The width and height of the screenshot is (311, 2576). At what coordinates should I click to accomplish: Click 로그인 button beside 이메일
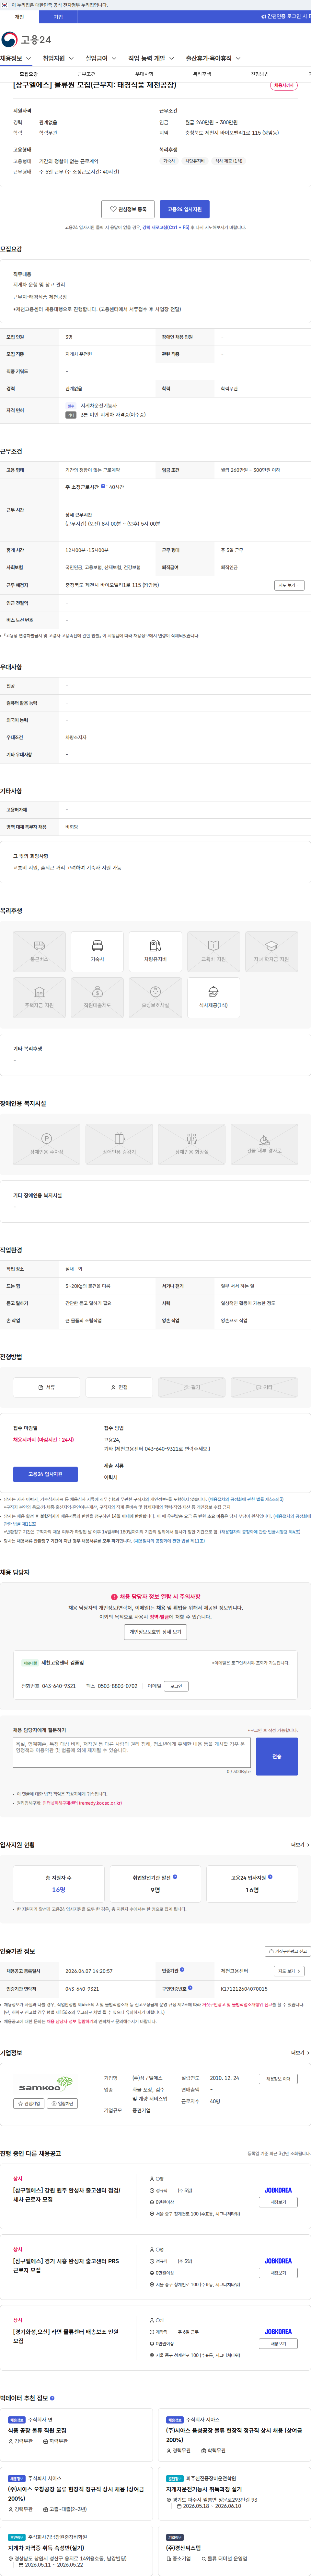pos(176,1686)
